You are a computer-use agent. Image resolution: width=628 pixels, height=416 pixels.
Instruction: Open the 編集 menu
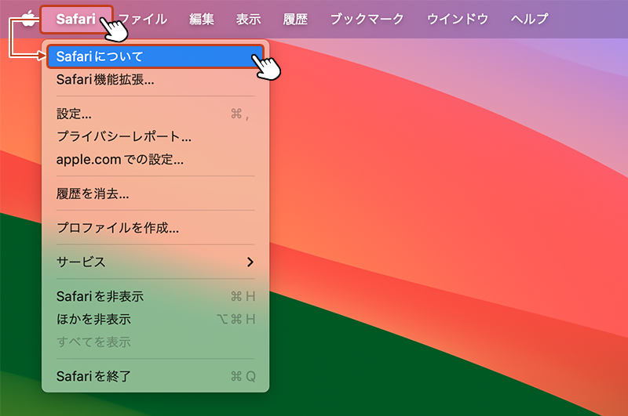202,19
